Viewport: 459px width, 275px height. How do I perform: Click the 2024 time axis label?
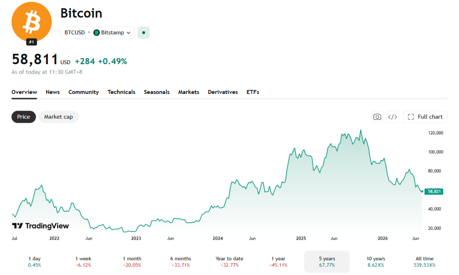click(218, 238)
